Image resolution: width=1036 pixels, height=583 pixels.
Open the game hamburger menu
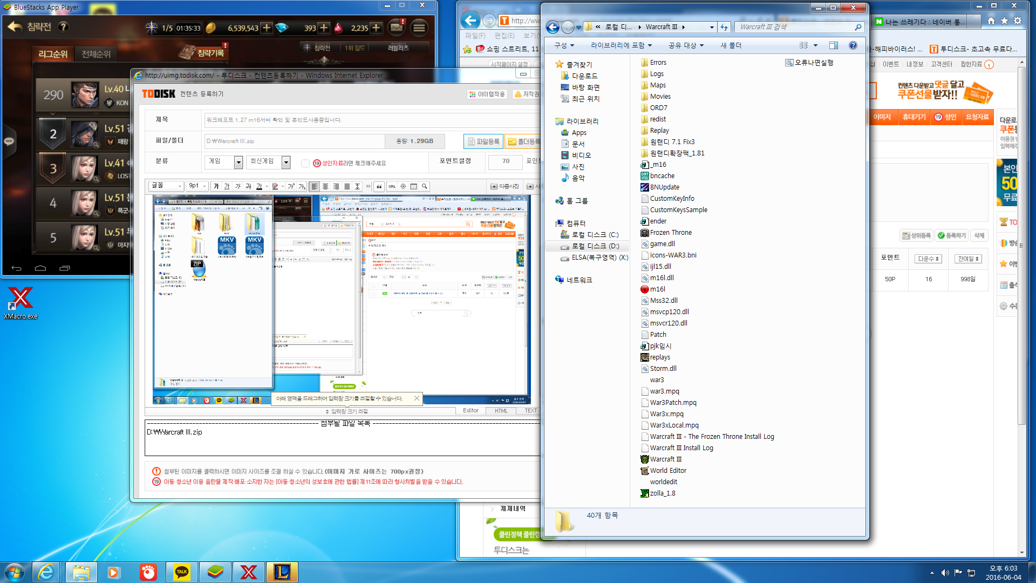(419, 28)
